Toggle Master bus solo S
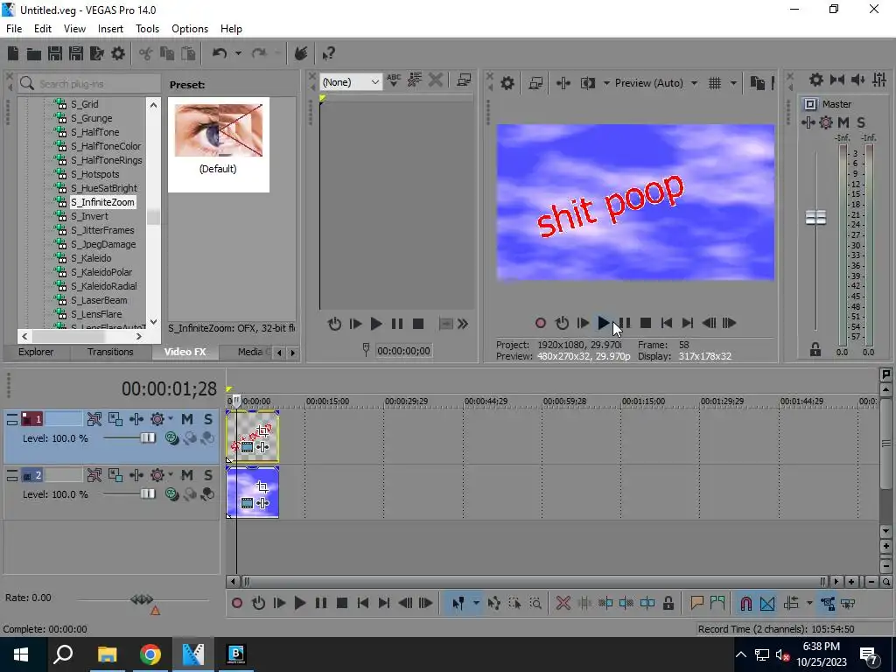The width and height of the screenshot is (896, 672). click(x=861, y=122)
